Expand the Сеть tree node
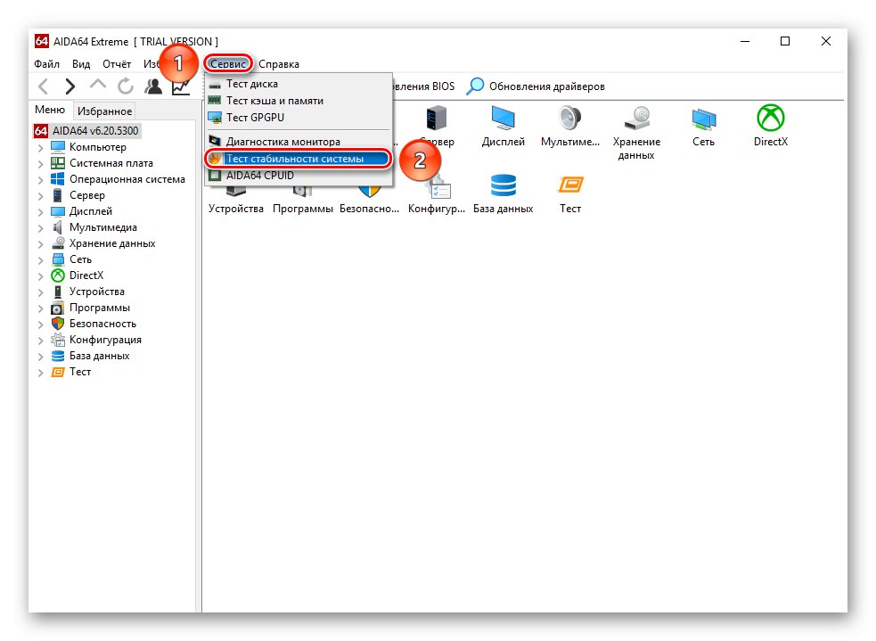Screen dimensions: 876x641 (x=40, y=260)
